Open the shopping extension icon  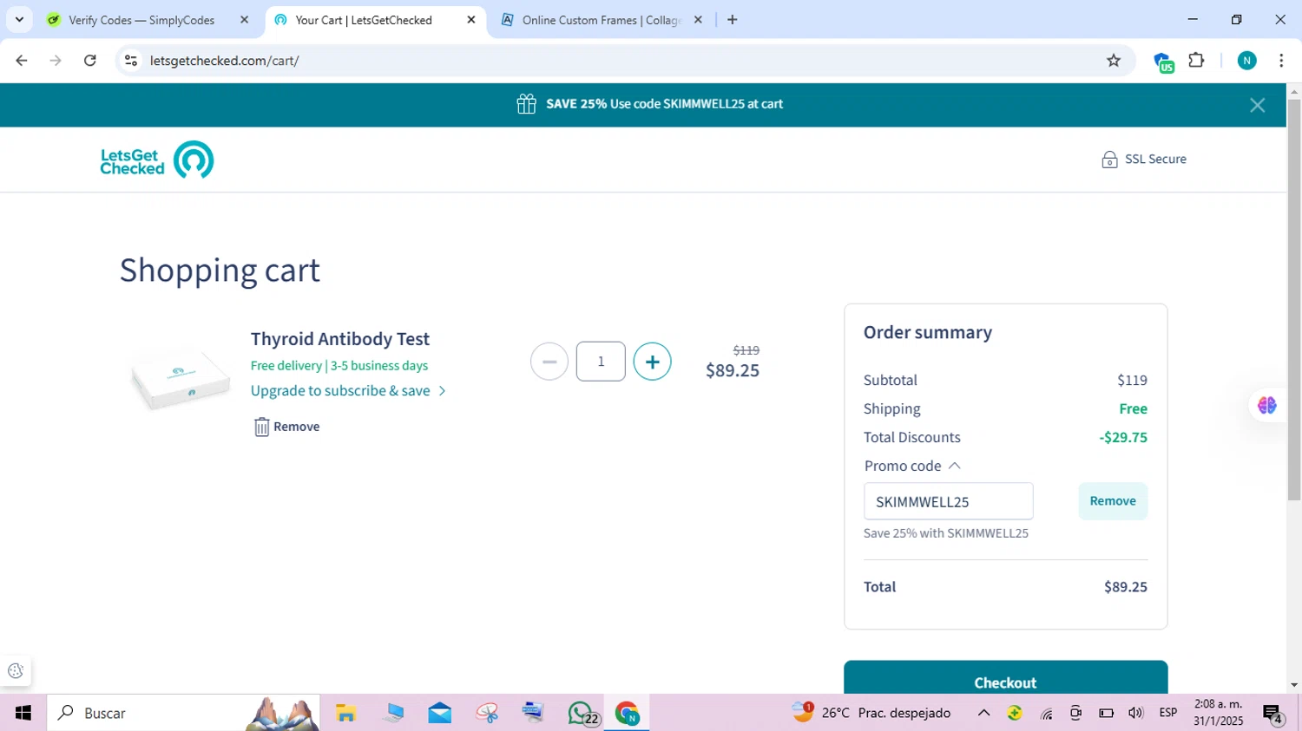[1163, 62]
